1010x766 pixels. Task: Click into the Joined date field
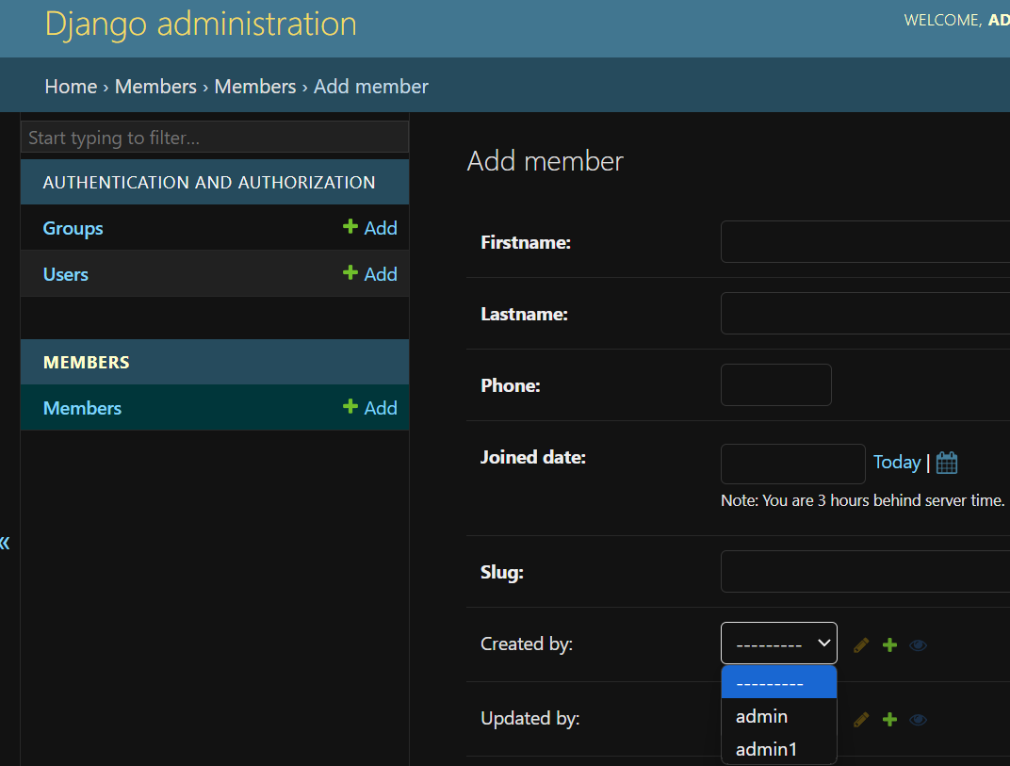793,464
